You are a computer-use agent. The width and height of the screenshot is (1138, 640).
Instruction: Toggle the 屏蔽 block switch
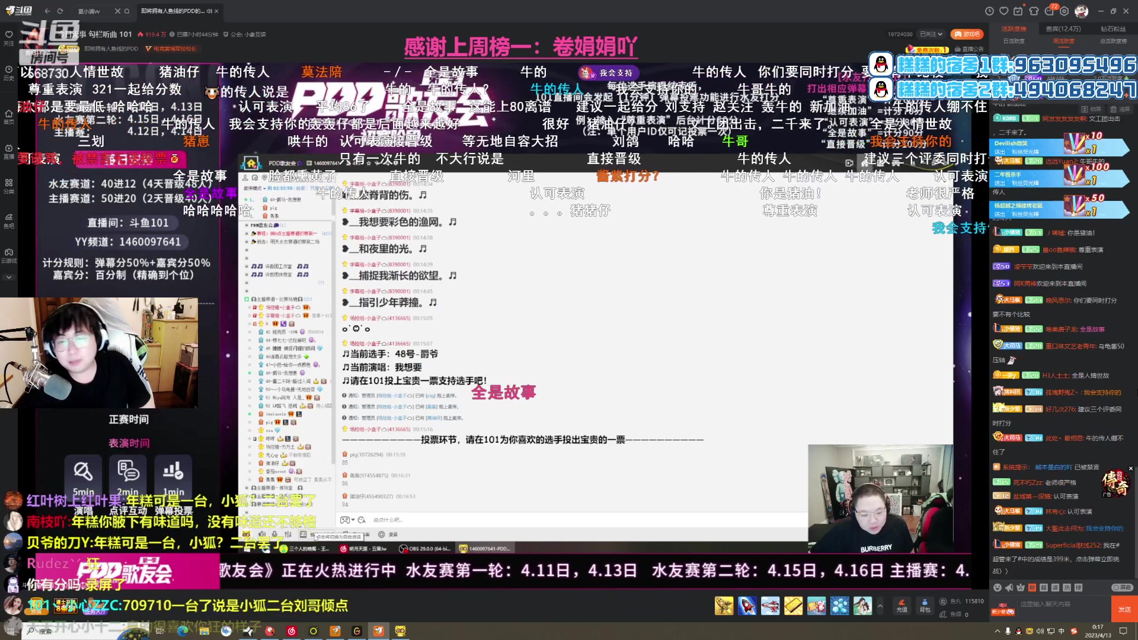click(x=1123, y=587)
